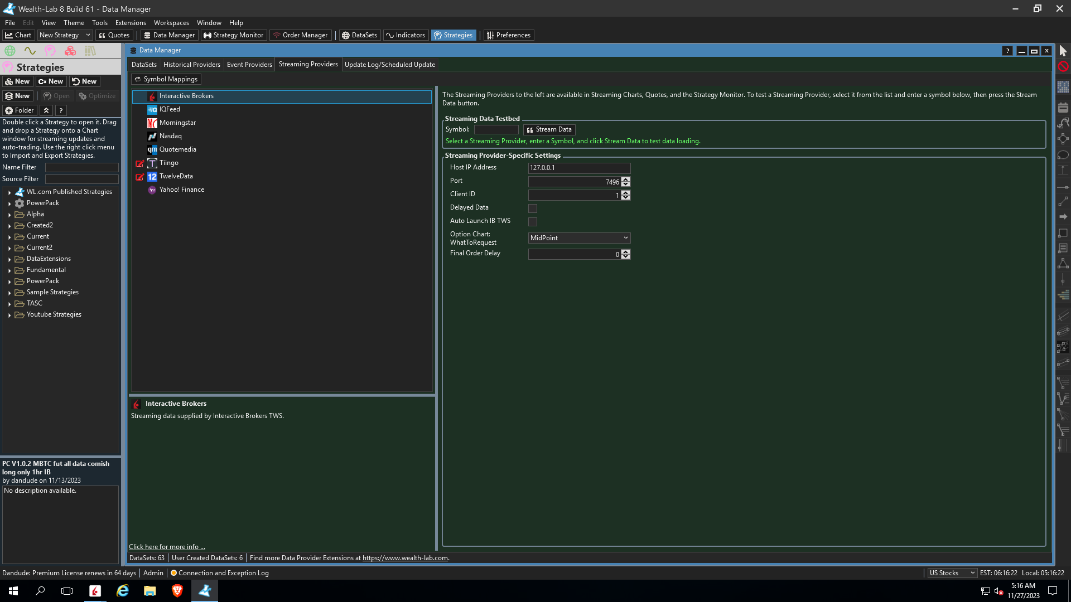
Task: Open Option Chart WhatToRequest MidPoint dropdown
Action: (x=579, y=238)
